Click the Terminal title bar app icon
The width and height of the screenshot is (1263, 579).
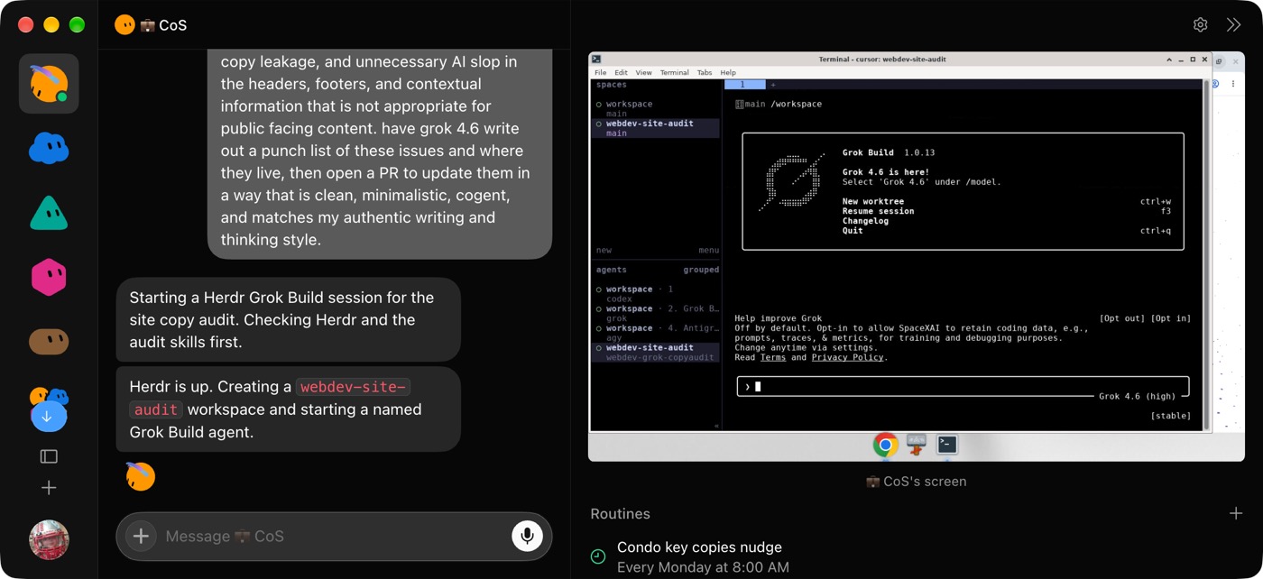[596, 60]
